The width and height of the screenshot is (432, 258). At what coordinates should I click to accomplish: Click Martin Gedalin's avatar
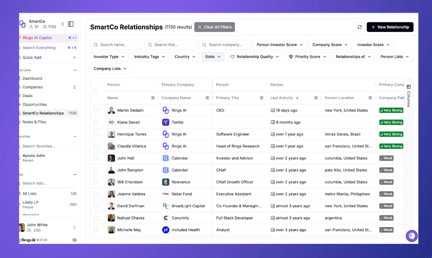point(111,110)
